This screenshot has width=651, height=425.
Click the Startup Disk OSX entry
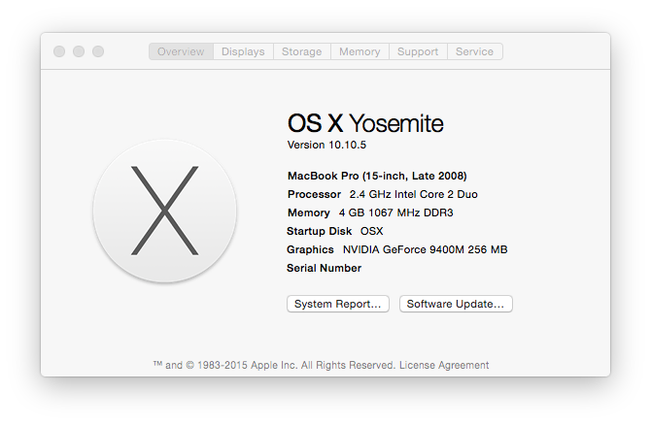coord(334,231)
